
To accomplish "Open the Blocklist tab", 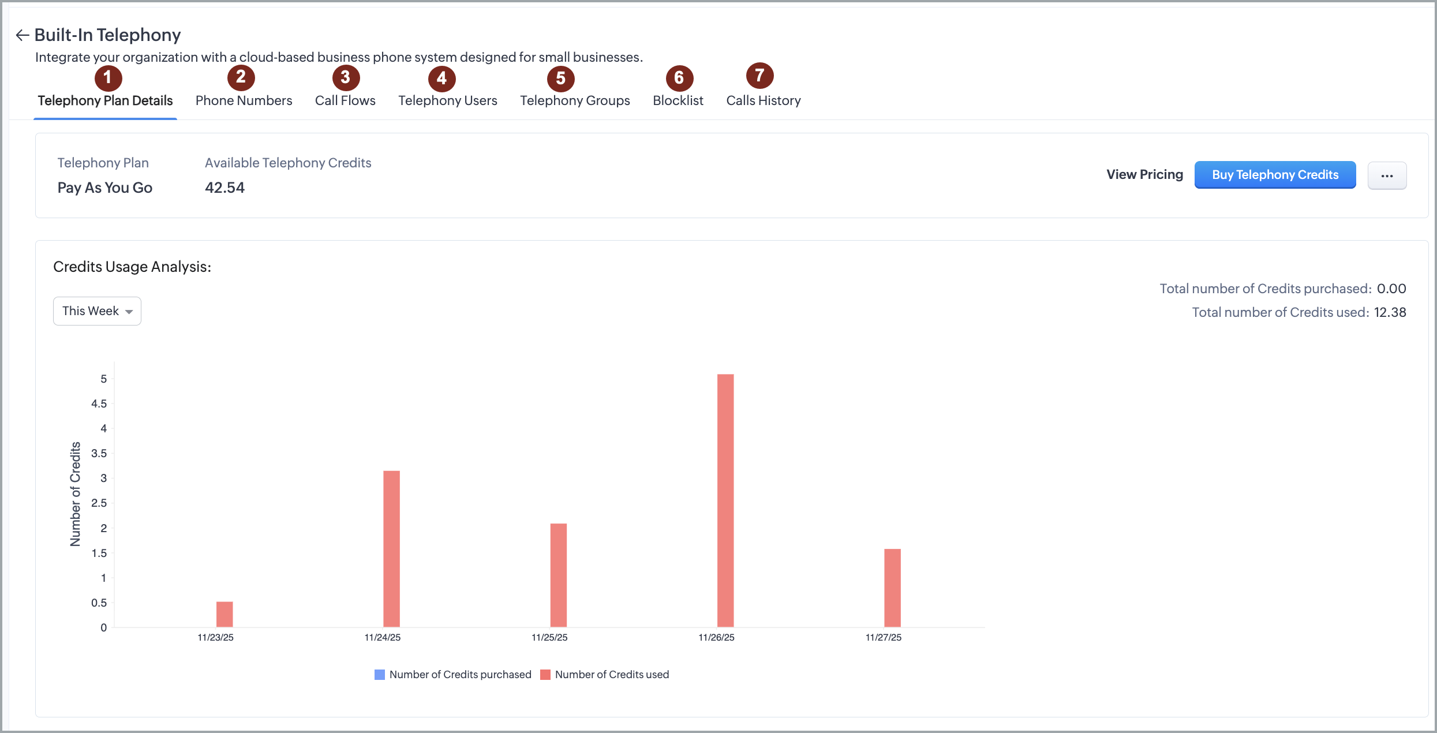I will (x=678, y=100).
